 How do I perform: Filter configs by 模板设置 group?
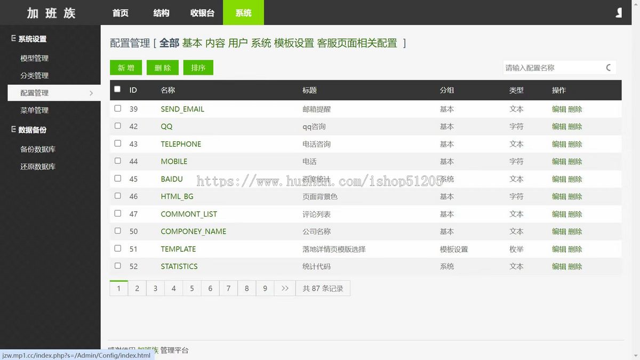294,43
